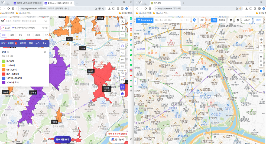Open the 재건축 tab in the blue menu bar
The height and width of the screenshot is (144, 266).
(23, 43)
